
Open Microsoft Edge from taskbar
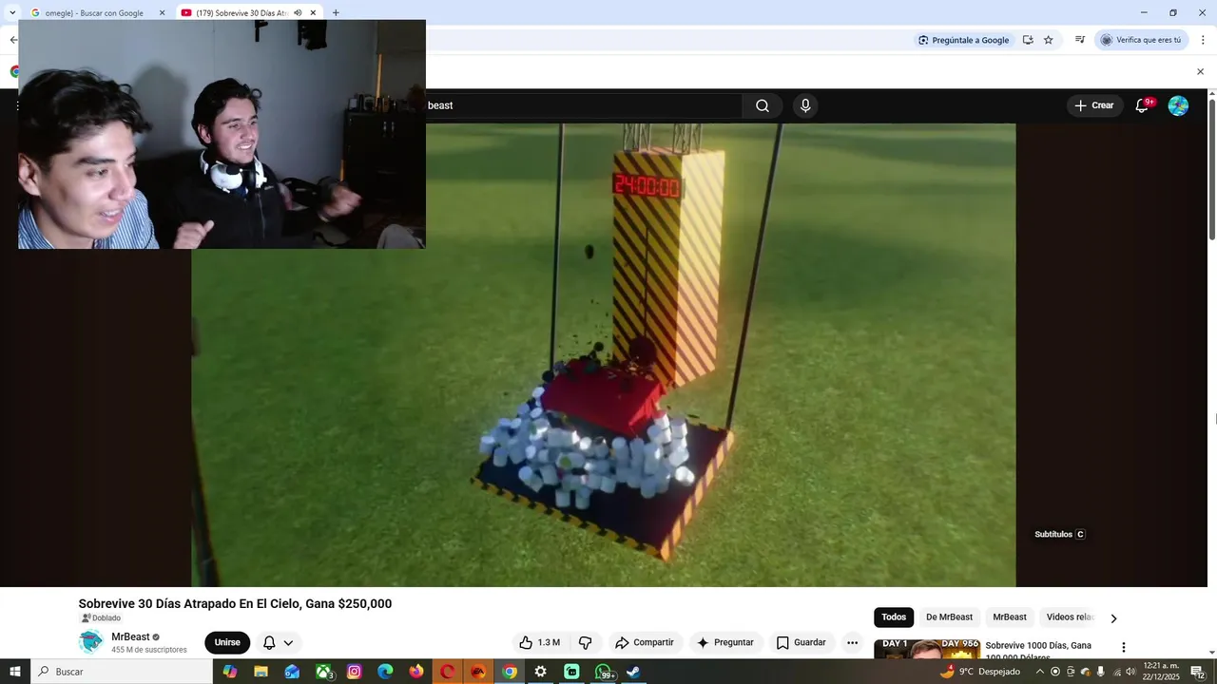tap(385, 672)
